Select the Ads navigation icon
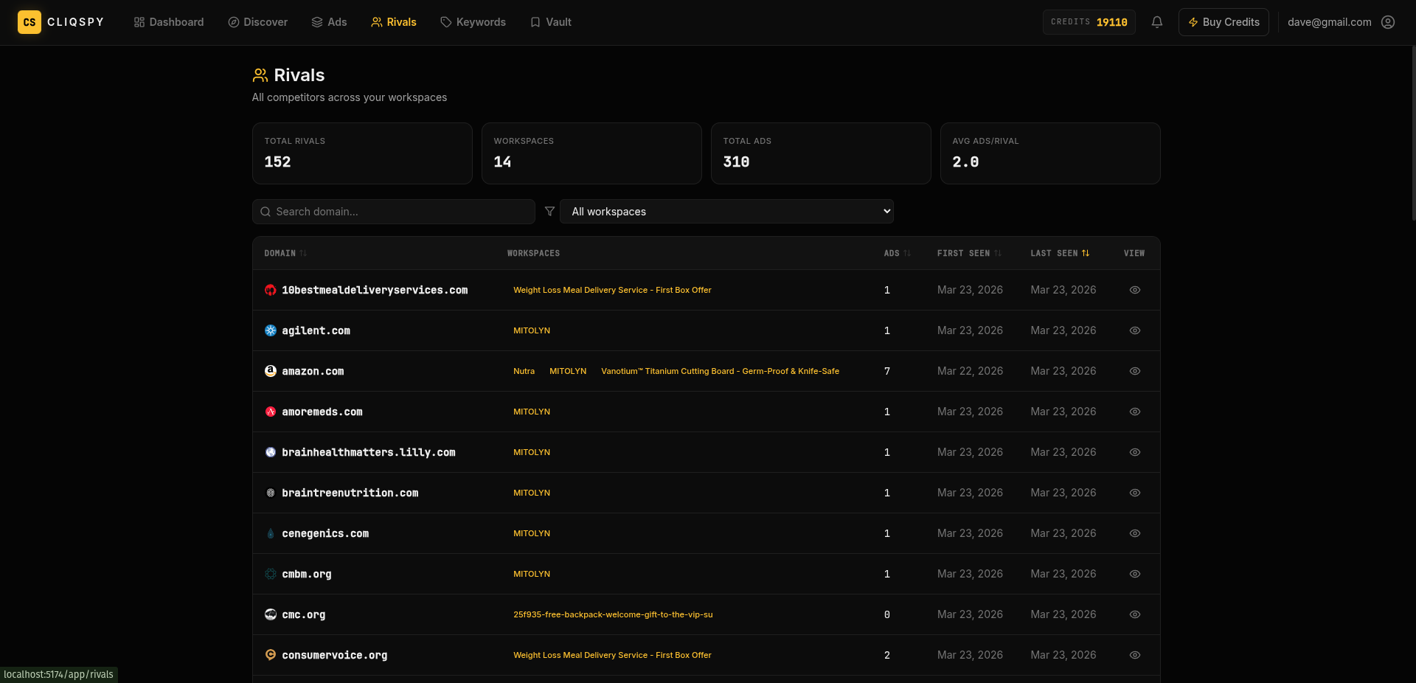 (316, 22)
